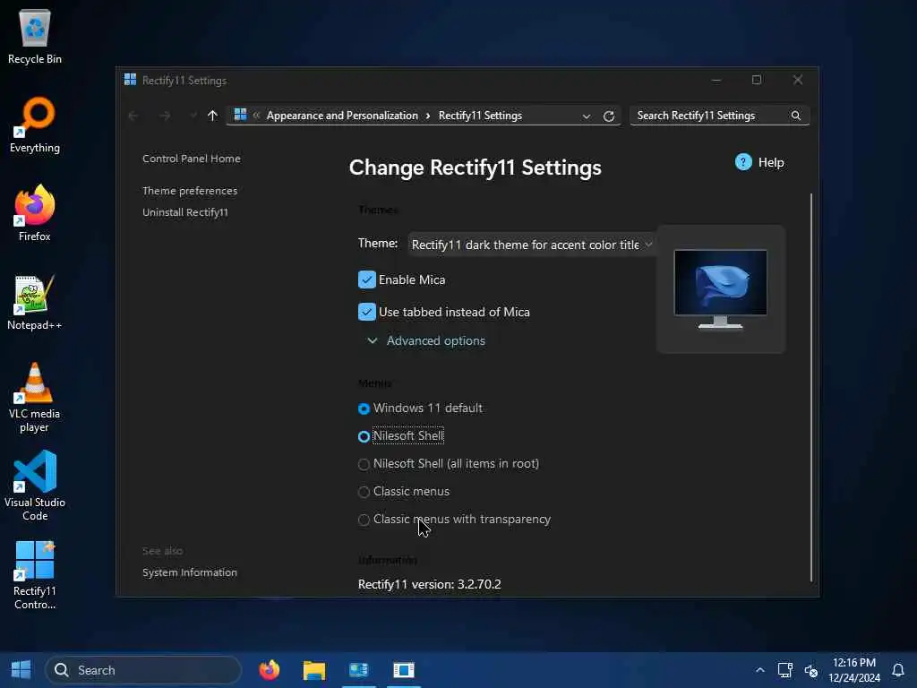Open the recent locations dropdown arrow
Image resolution: width=917 pixels, height=688 pixels.
coord(193,116)
